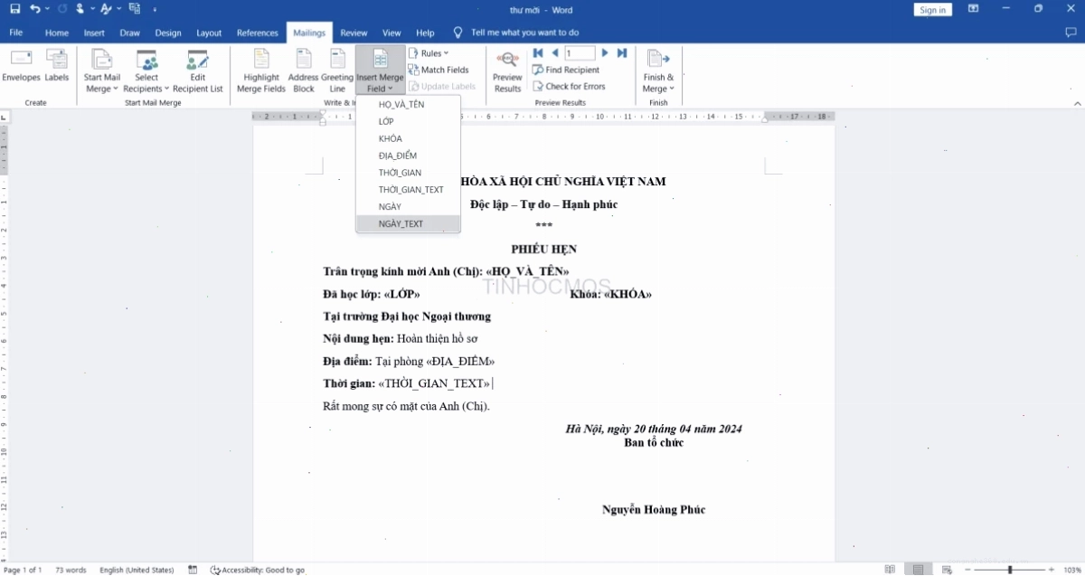Click English (United States) language indicator
The width and height of the screenshot is (1085, 576).
point(137,570)
